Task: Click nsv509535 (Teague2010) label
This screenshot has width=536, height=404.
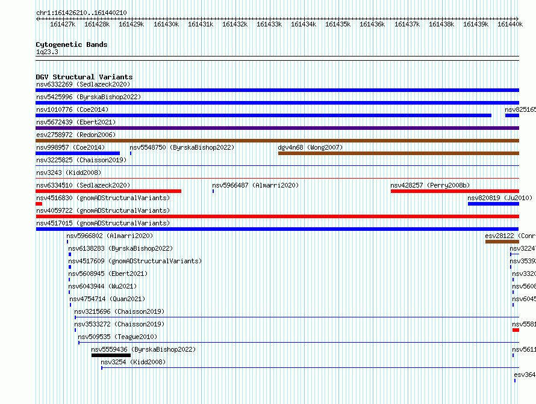Action: (x=117, y=337)
